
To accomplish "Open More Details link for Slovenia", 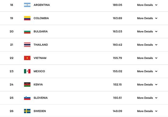I will 145,98.
